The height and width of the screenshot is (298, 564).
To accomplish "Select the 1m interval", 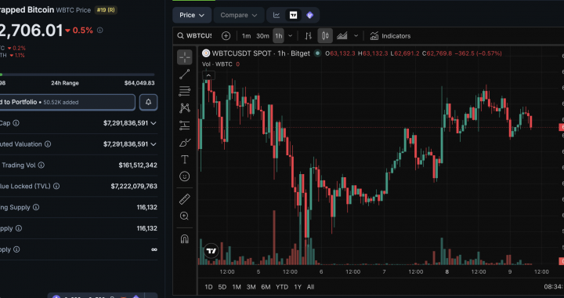I will point(246,36).
